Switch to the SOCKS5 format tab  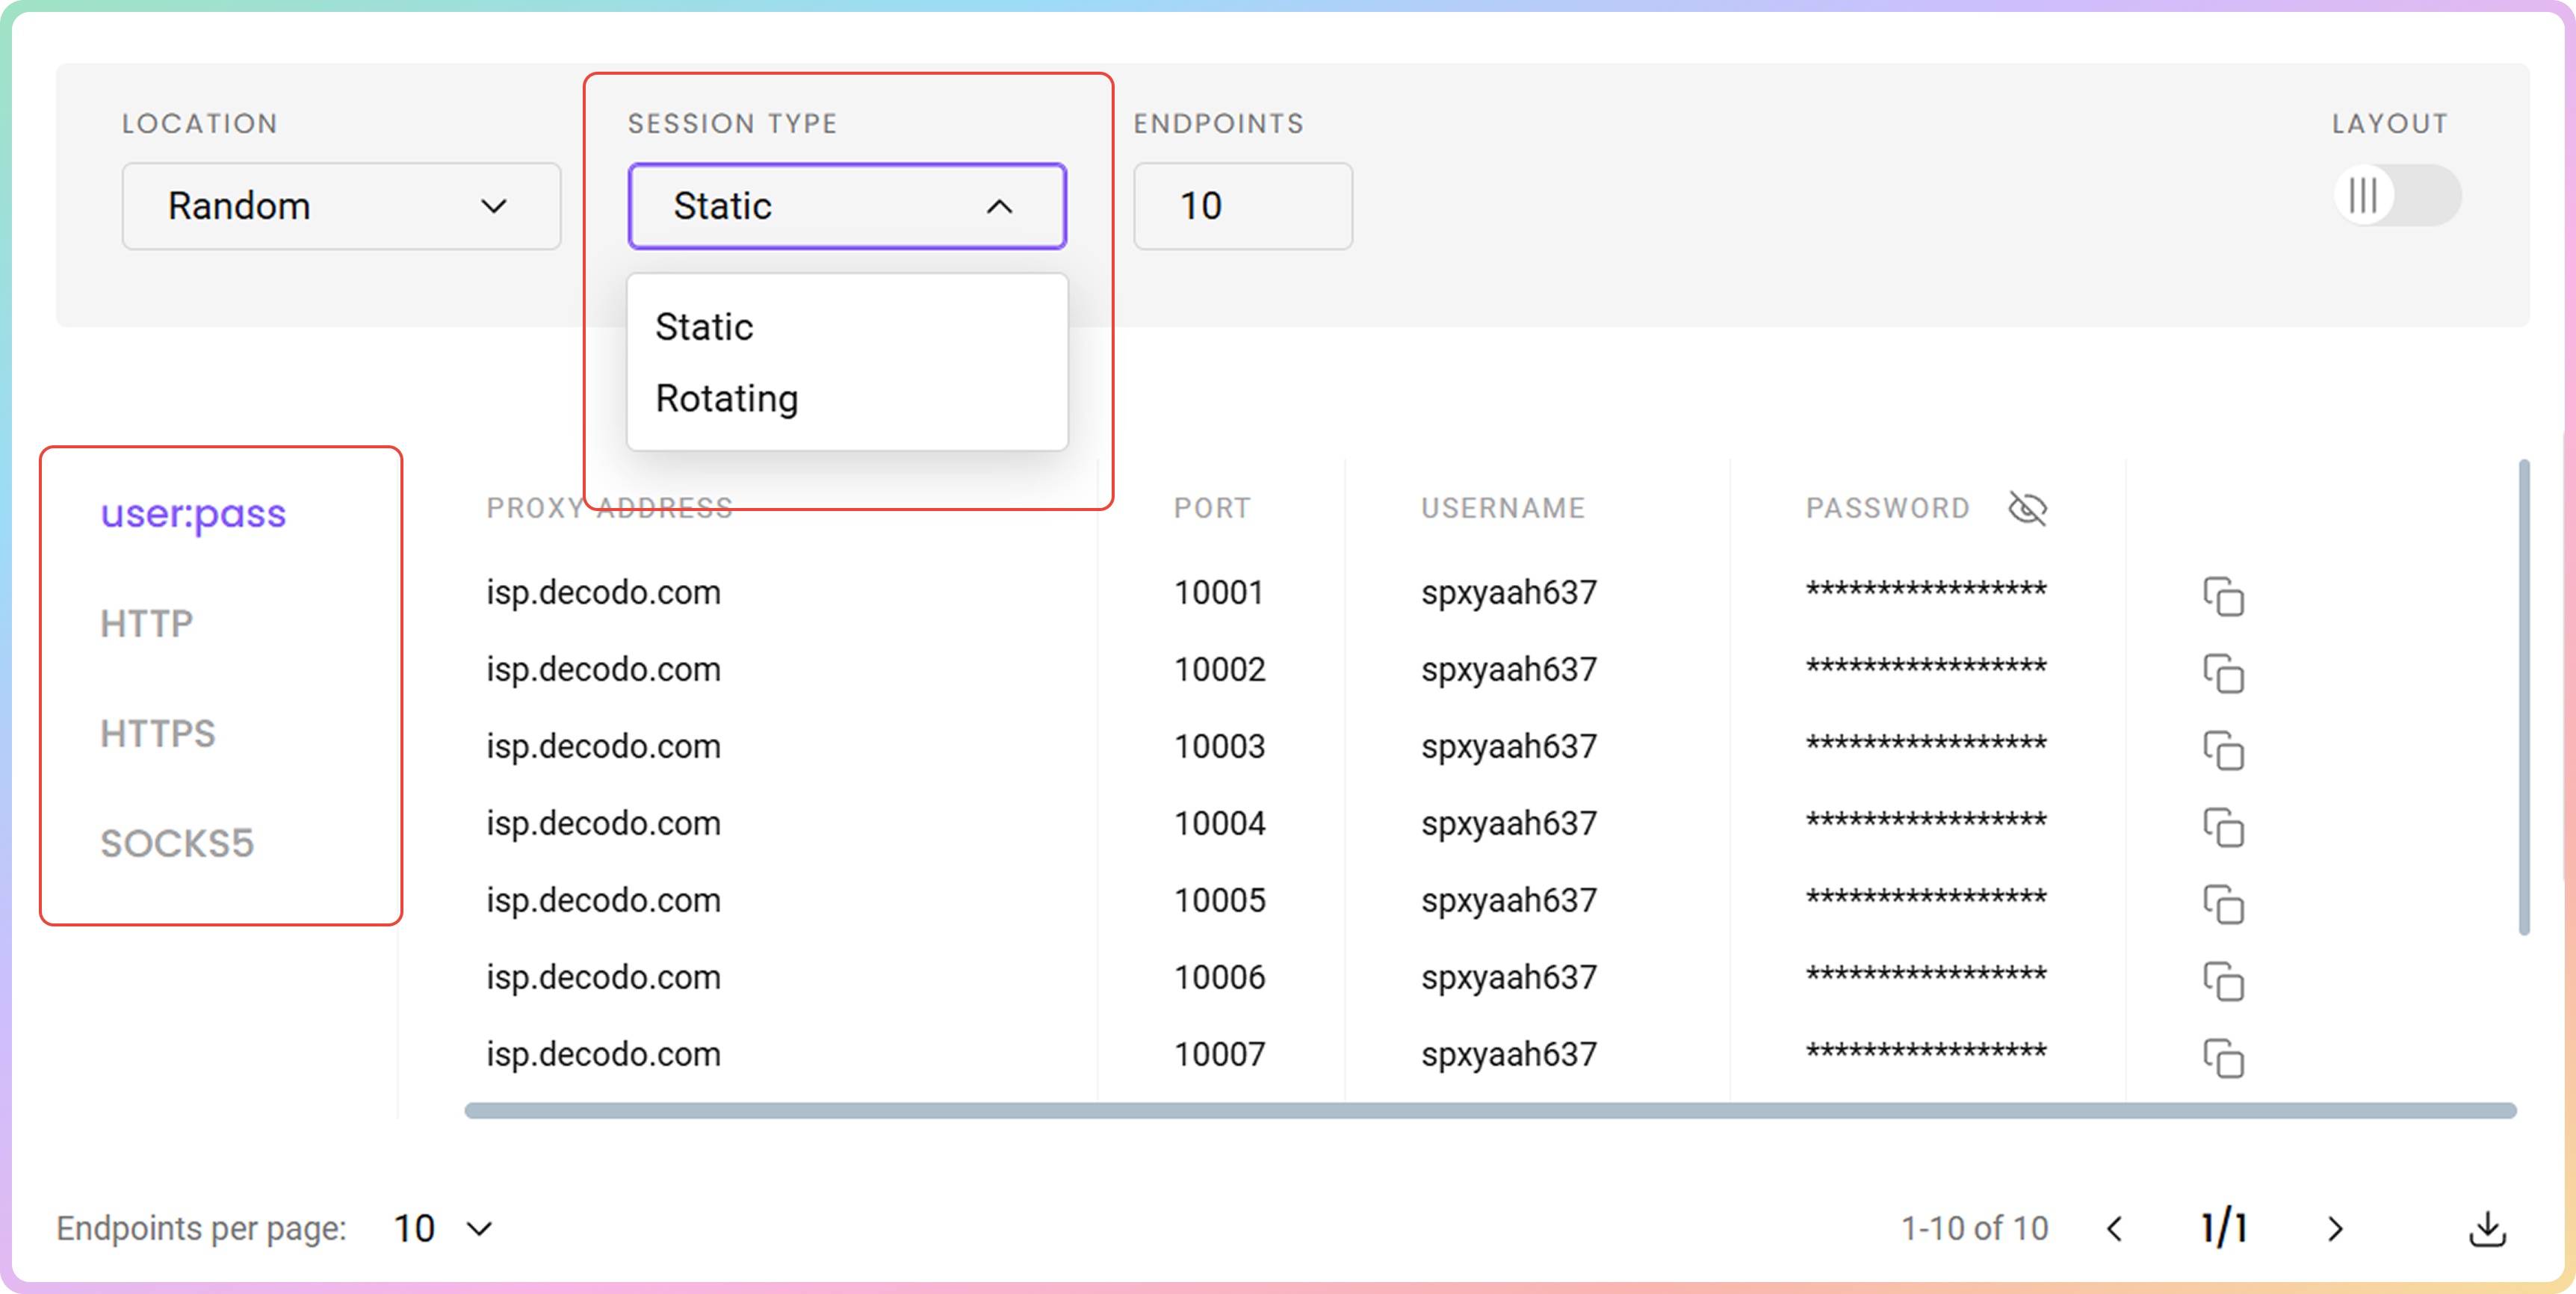point(177,843)
